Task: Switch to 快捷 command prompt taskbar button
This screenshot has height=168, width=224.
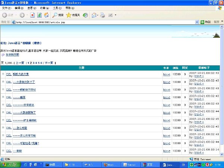Action: click(53, 165)
